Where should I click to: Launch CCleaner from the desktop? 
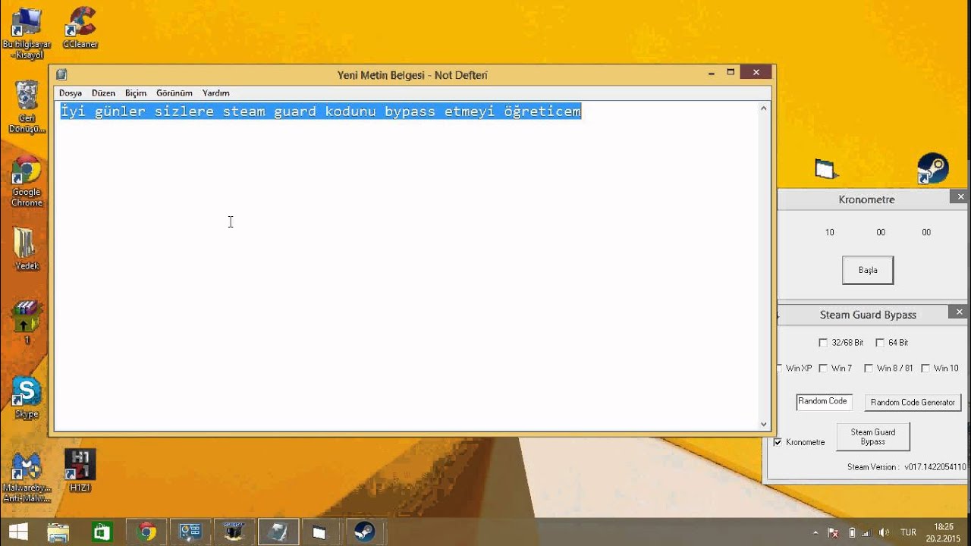pos(80,28)
